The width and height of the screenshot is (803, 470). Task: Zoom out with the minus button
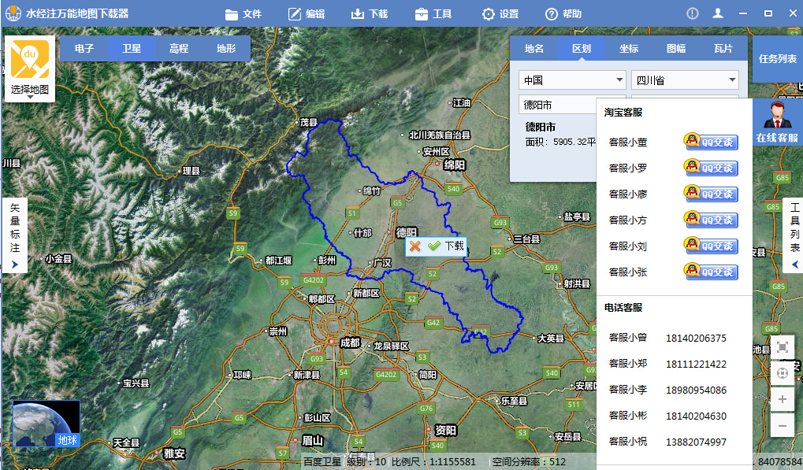(782, 425)
